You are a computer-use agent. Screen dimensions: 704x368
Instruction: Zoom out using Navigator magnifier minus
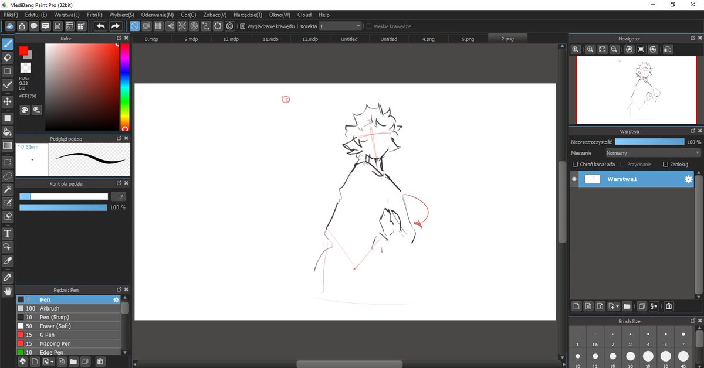click(614, 50)
